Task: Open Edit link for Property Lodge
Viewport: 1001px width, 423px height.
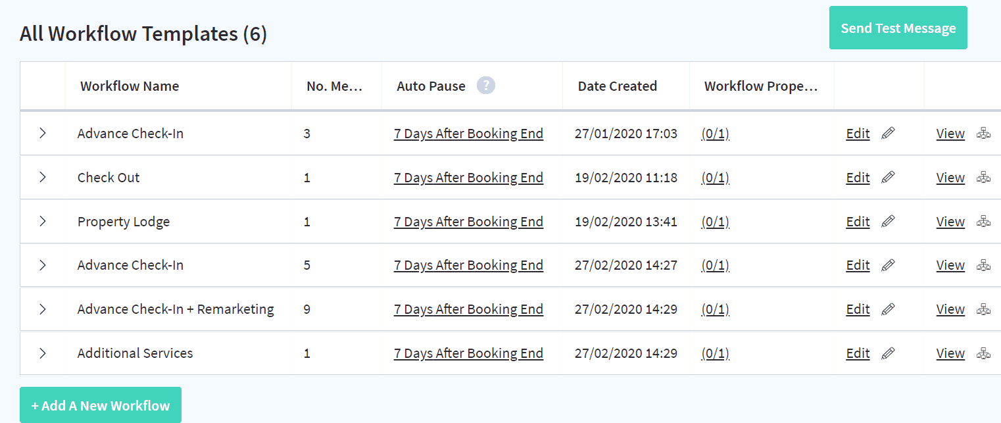Action: (858, 222)
